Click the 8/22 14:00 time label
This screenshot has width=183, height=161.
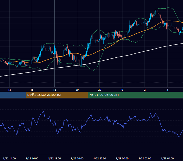9,158
